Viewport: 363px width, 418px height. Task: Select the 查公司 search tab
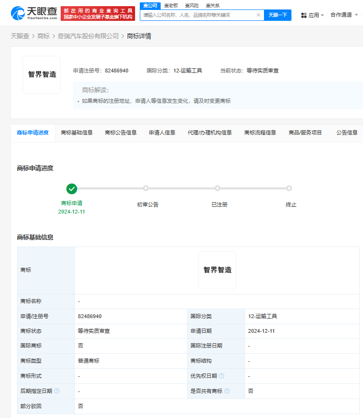coord(150,6)
